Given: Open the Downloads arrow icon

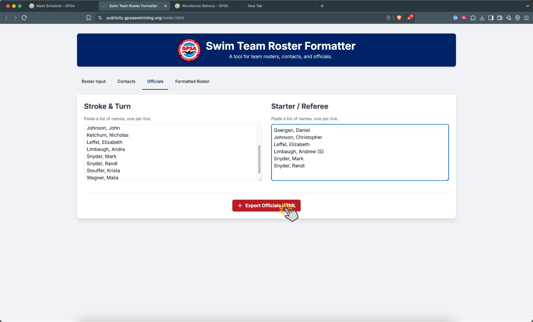Looking at the screenshot, I should [x=482, y=18].
